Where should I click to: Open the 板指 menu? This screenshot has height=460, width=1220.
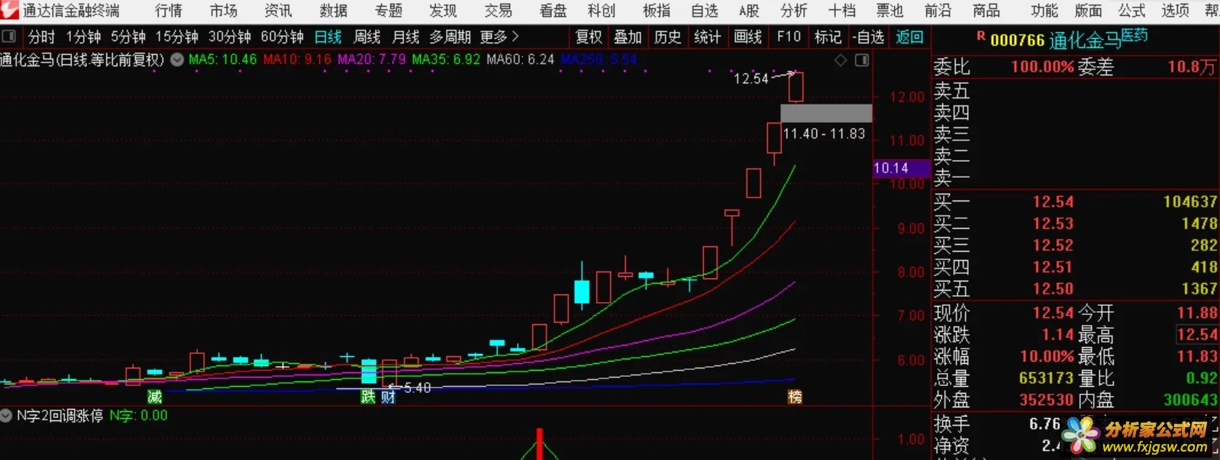[x=657, y=11]
